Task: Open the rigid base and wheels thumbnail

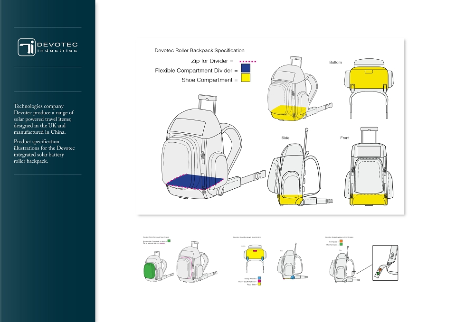Action: 271,261
